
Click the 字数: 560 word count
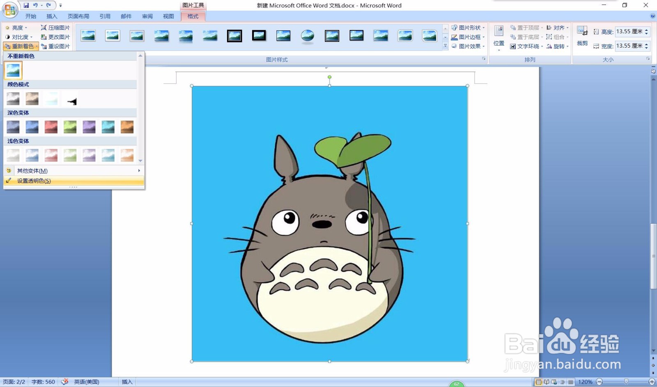click(x=43, y=382)
